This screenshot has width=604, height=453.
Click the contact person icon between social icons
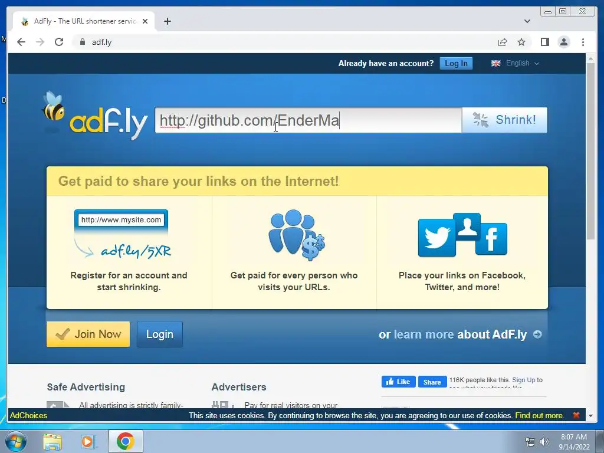coord(467,226)
